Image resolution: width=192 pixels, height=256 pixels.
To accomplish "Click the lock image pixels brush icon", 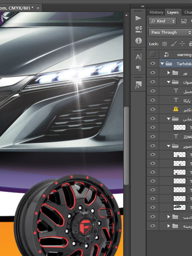I will [173, 44].
